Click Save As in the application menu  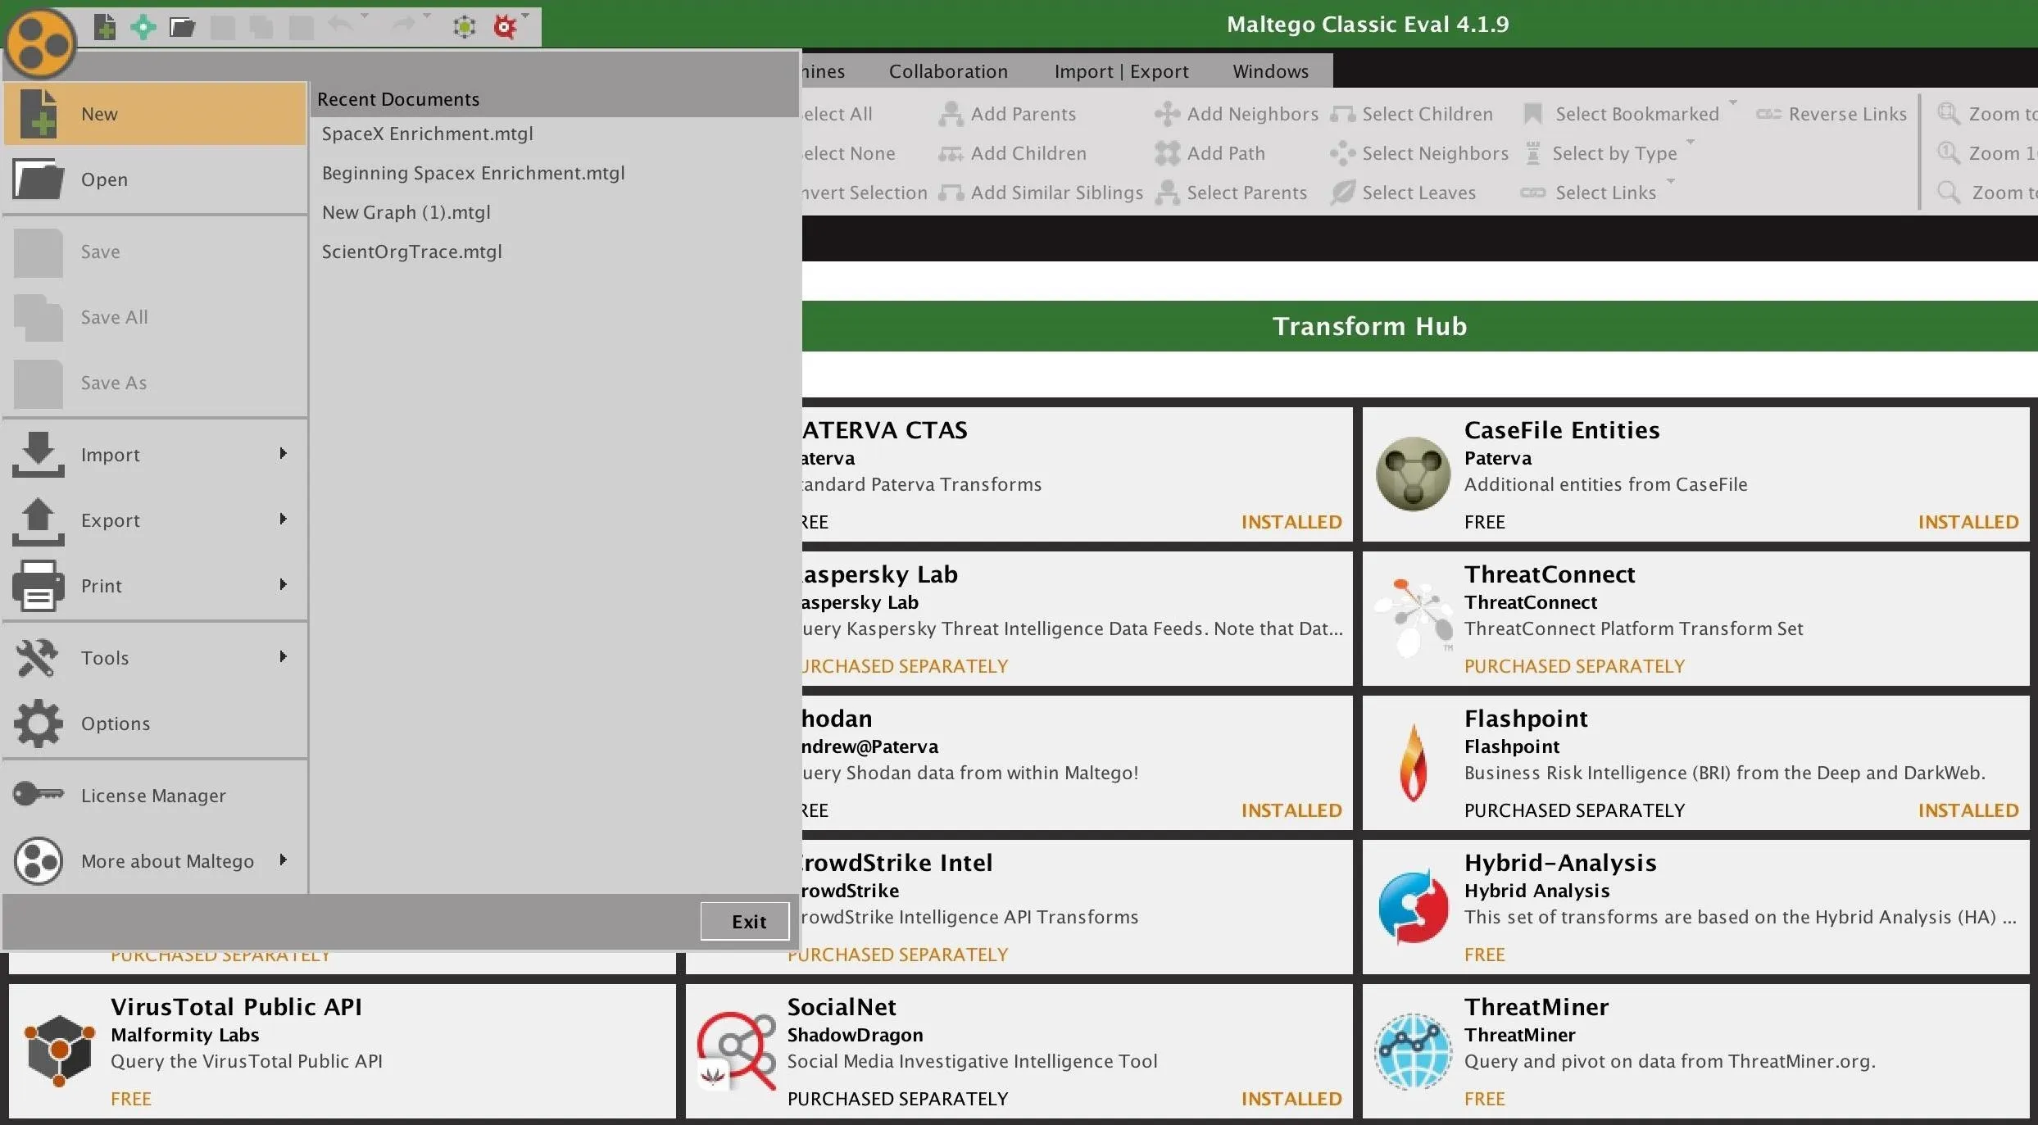pyautogui.click(x=155, y=382)
